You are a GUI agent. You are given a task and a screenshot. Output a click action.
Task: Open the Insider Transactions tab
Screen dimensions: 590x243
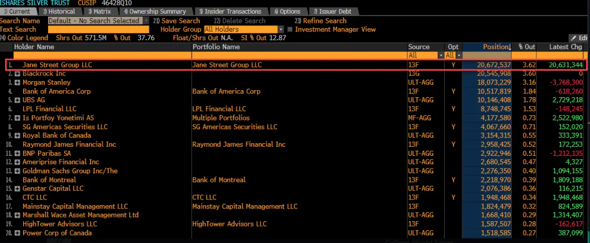click(230, 11)
